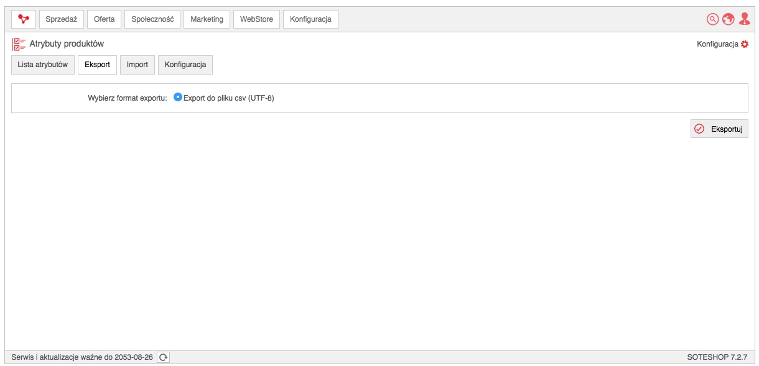Click the globe language icon
Viewport: 759px width, 366px height.
coord(729,19)
